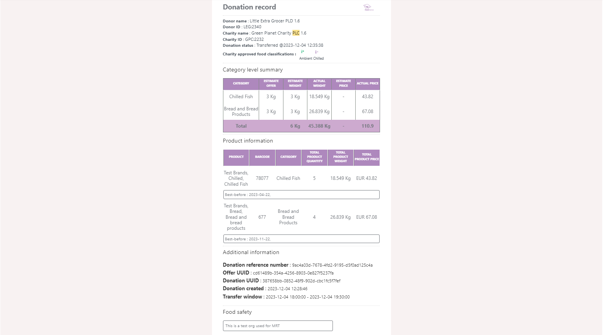Click barcode 78077 in product table

click(262, 178)
